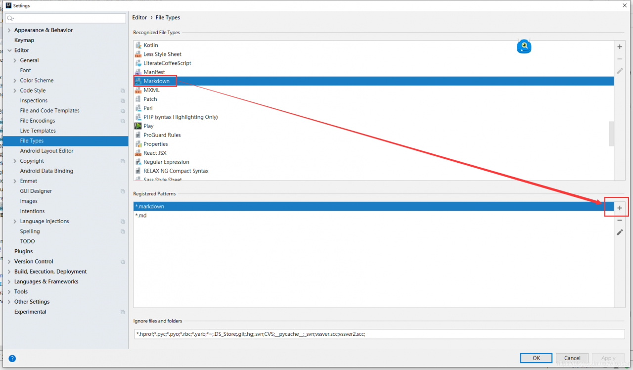Expand the Code Style node
Viewport: 633px width, 370px height.
pyautogui.click(x=15, y=91)
